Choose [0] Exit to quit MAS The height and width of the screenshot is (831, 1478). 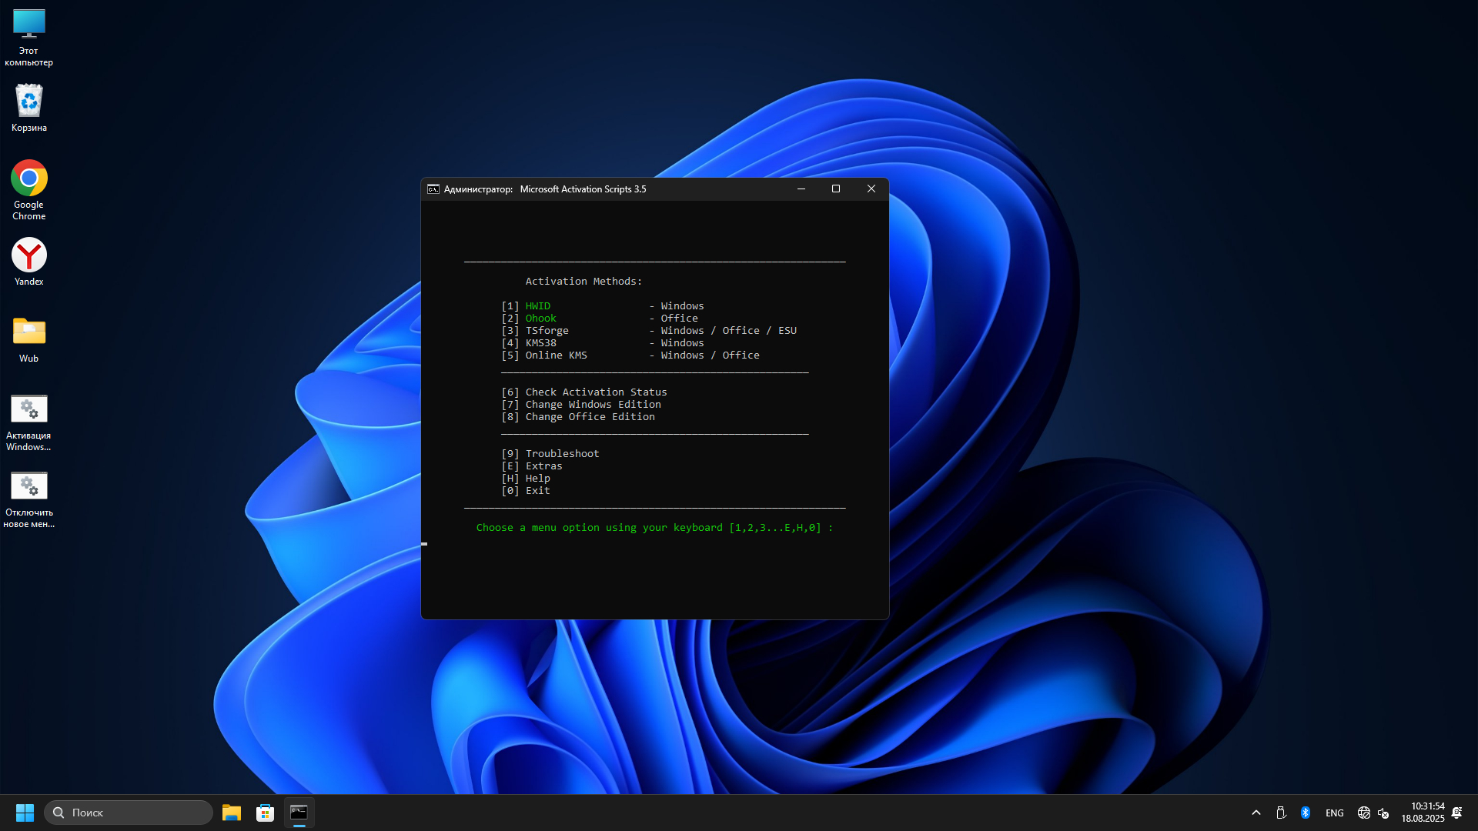click(526, 490)
